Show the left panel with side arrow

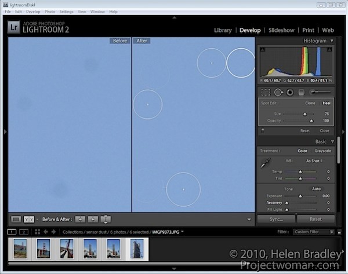5,131
